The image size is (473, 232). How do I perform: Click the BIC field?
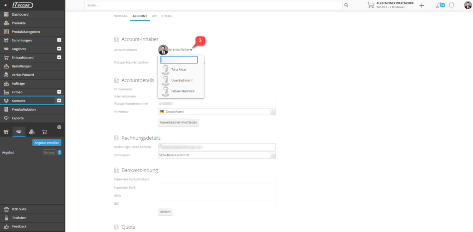click(x=217, y=204)
